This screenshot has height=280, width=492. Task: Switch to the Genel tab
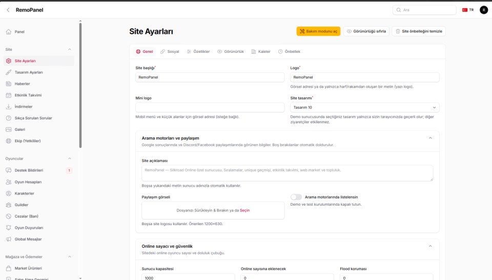(x=145, y=51)
